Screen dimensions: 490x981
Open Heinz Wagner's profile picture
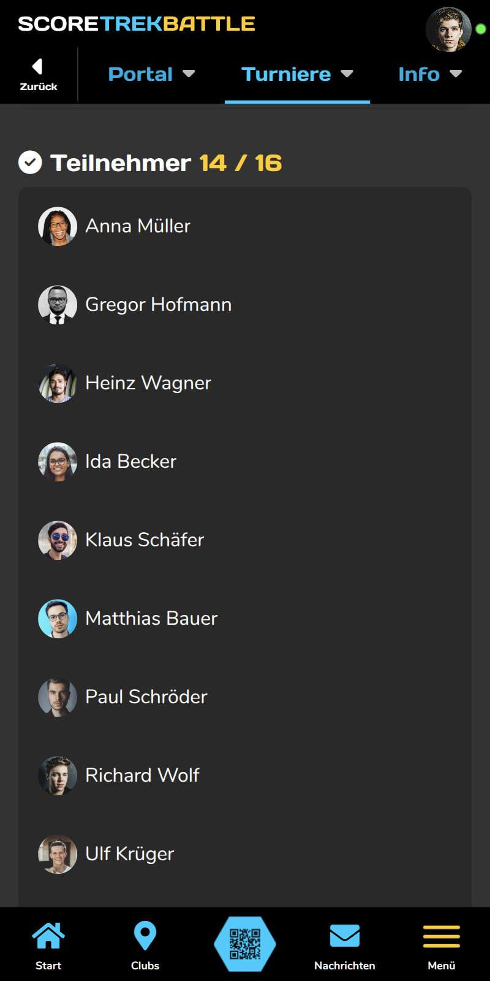coord(58,383)
